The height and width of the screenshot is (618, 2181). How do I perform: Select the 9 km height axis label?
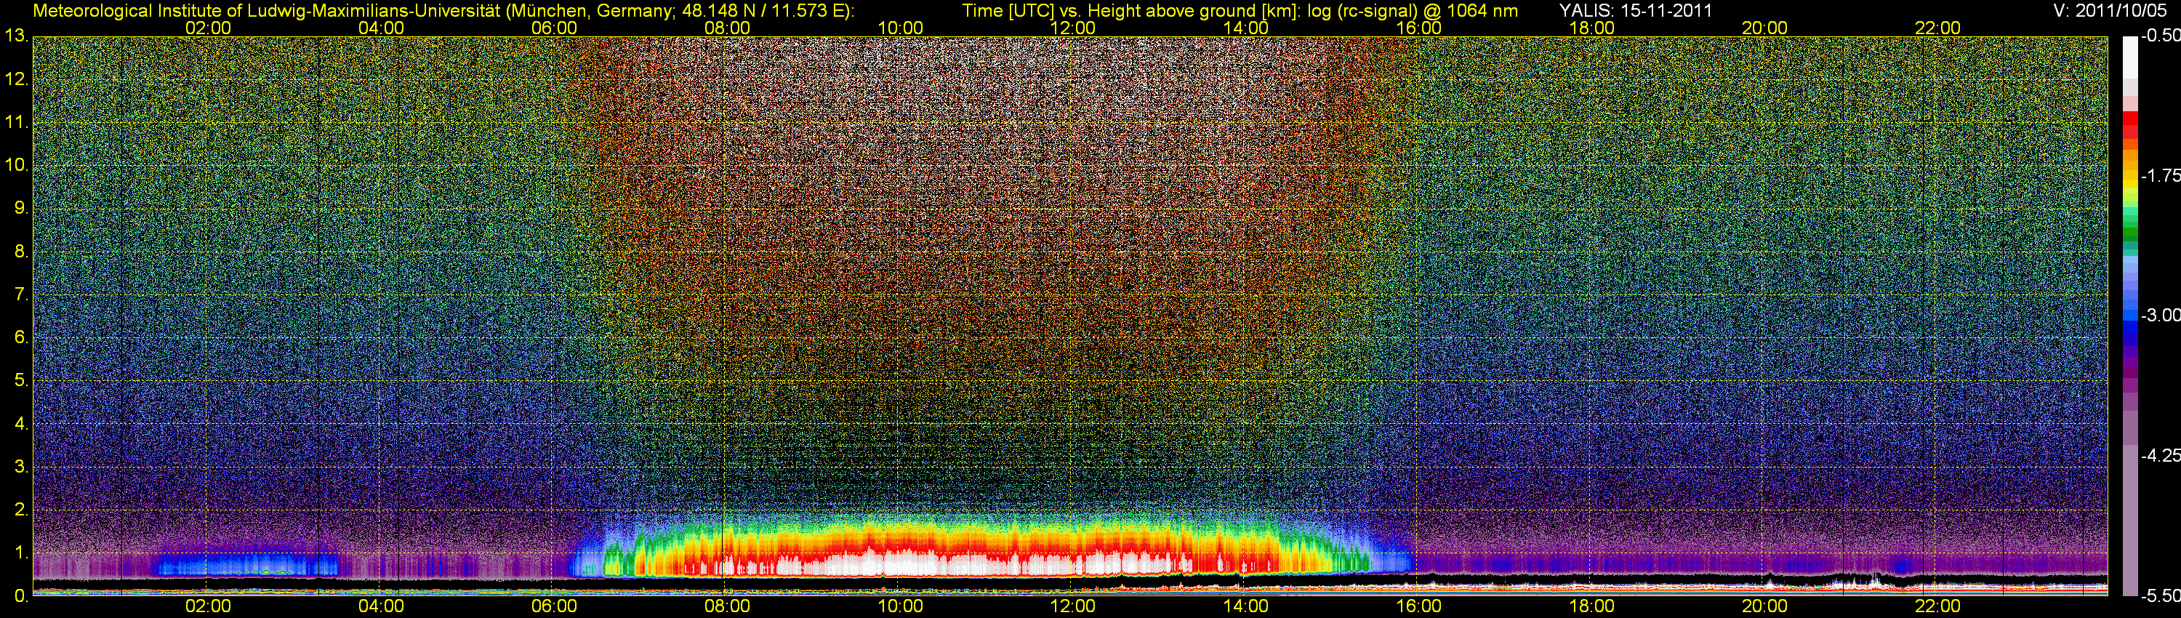(20, 208)
